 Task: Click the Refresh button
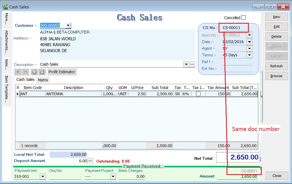[276, 66]
